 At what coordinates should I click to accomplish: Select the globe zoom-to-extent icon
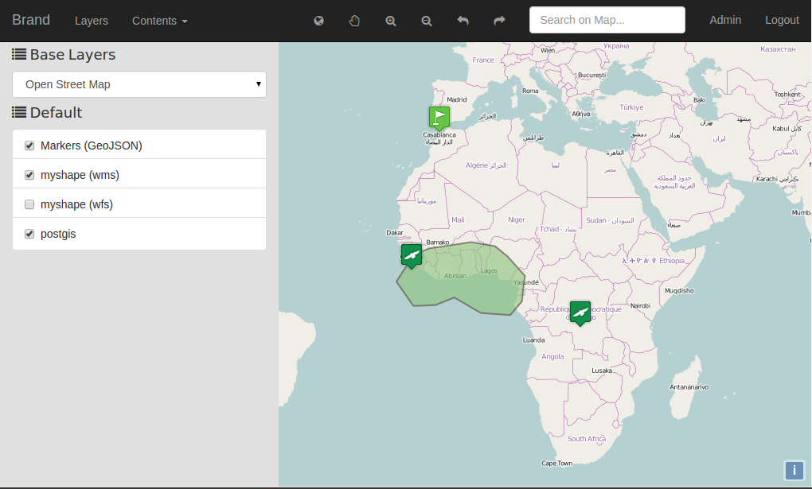[x=318, y=21]
